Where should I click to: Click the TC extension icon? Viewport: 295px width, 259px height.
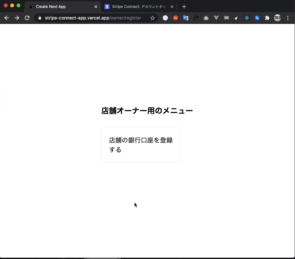point(165,18)
